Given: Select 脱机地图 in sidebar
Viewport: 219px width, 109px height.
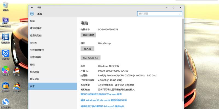Looking at the screenshot, I should pos(53,72).
